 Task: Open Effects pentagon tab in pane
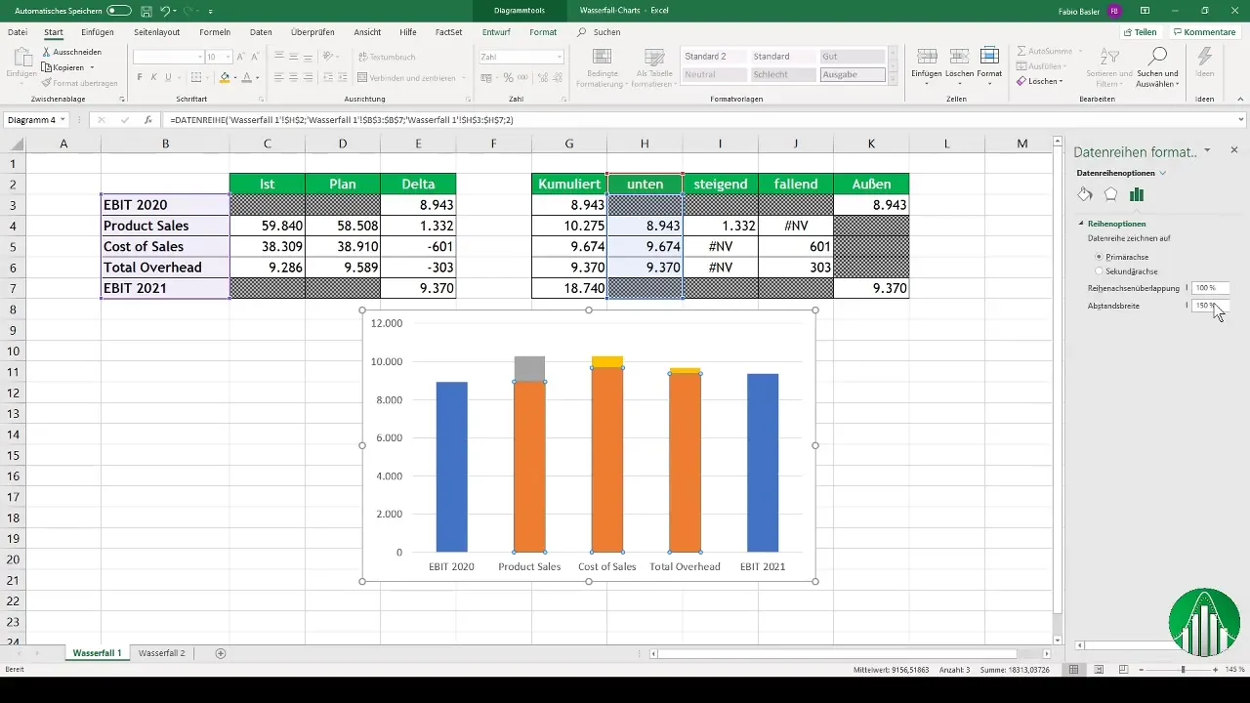[1110, 194]
